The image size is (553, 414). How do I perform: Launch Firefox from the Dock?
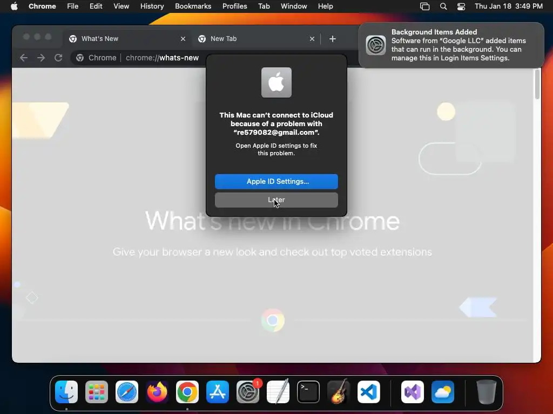157,392
